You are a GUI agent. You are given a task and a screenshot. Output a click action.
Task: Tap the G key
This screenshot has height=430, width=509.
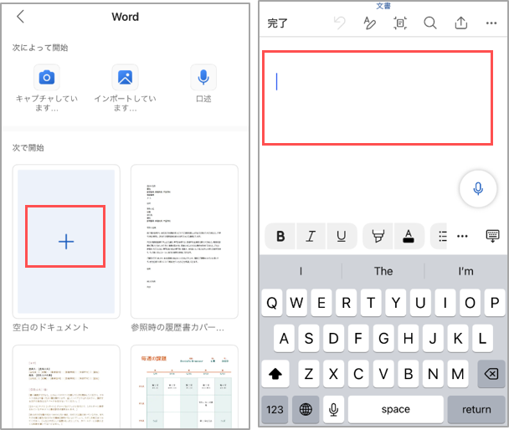[x=383, y=339]
